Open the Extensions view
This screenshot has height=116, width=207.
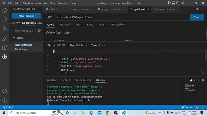(x=5, y=48)
